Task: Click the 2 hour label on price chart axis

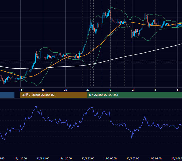Action: click(x=133, y=90)
